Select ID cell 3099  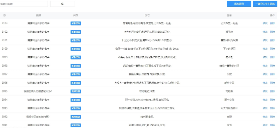[x=5, y=57]
